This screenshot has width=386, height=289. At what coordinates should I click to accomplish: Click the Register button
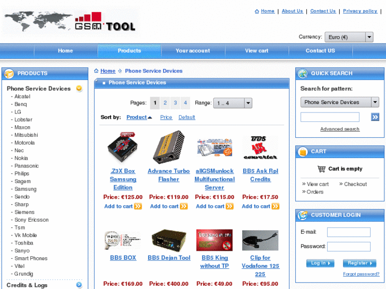[x=359, y=263]
